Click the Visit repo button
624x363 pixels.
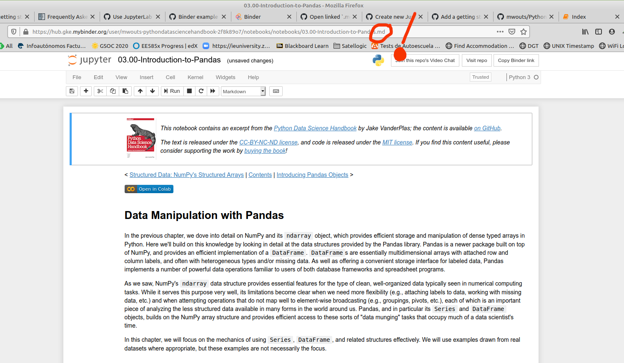point(476,60)
